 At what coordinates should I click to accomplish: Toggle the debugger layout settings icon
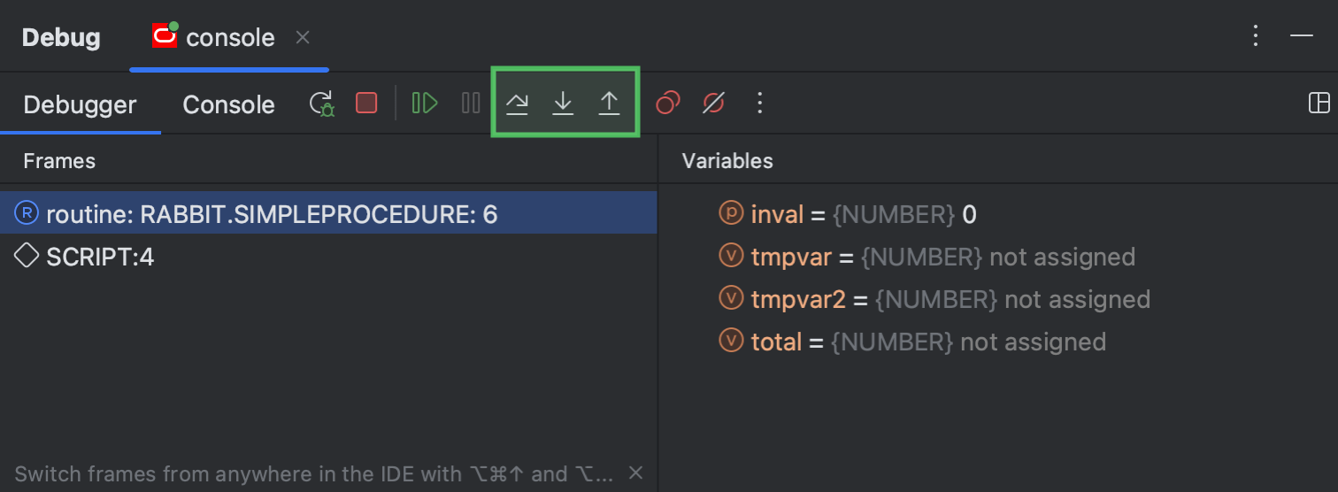point(1319,104)
